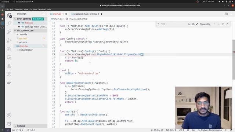Open the Manage gear icon
Image resolution: width=235 pixels, height=132 pixels.
[x=9, y=124]
